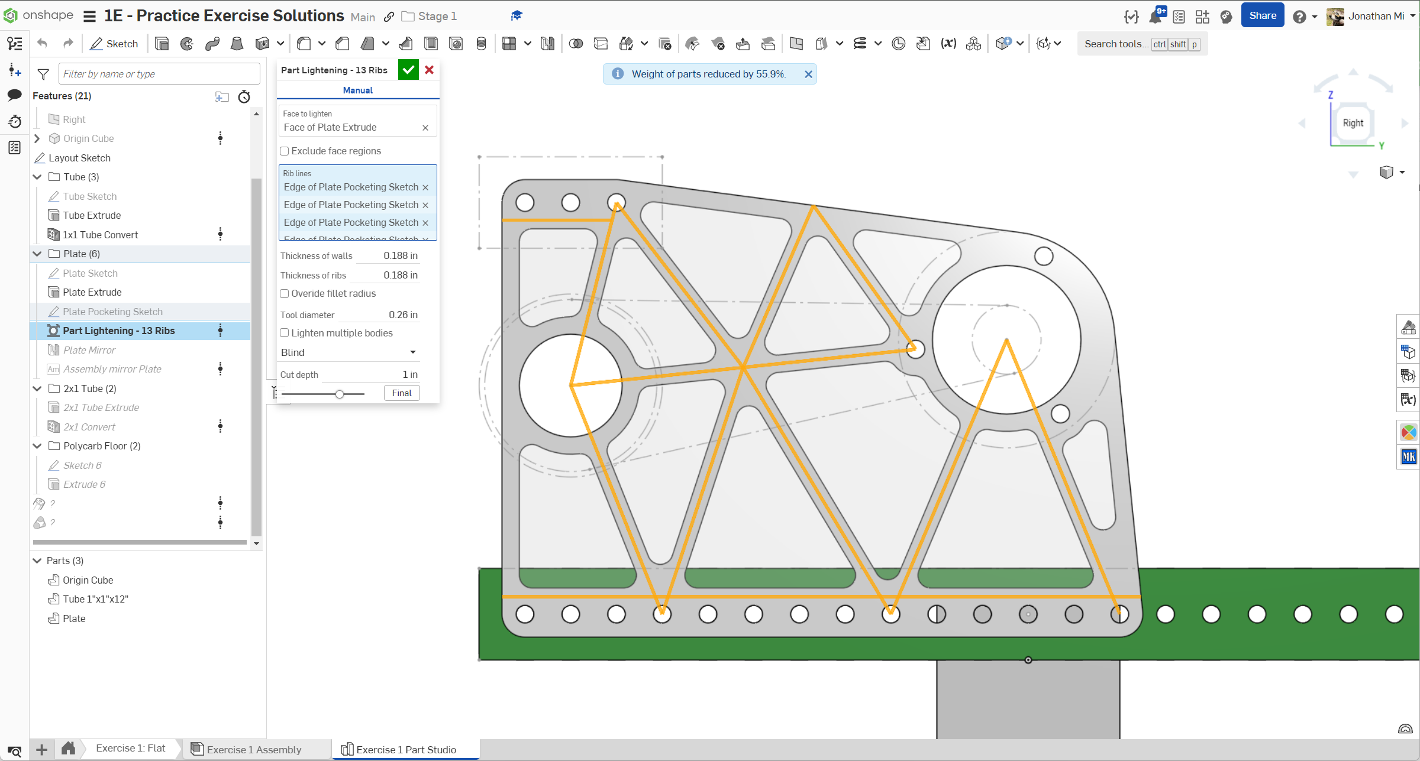Expand the Origin Cube feature
Screen dimensions: 1420x761
click(37, 138)
